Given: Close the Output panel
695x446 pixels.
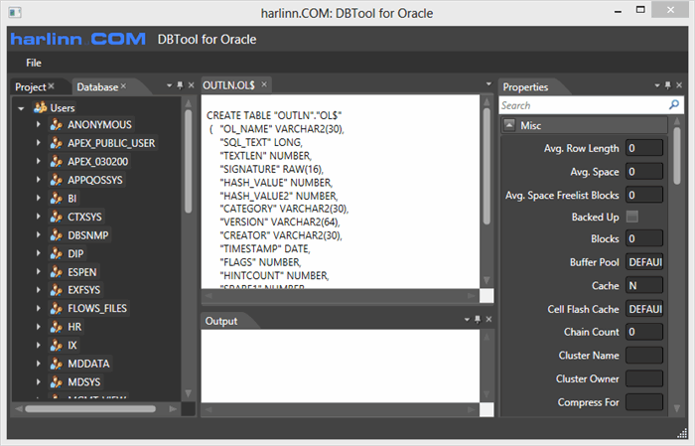Looking at the screenshot, I should point(488,319).
